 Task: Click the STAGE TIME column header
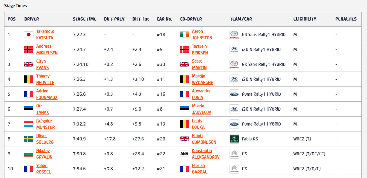(85, 19)
